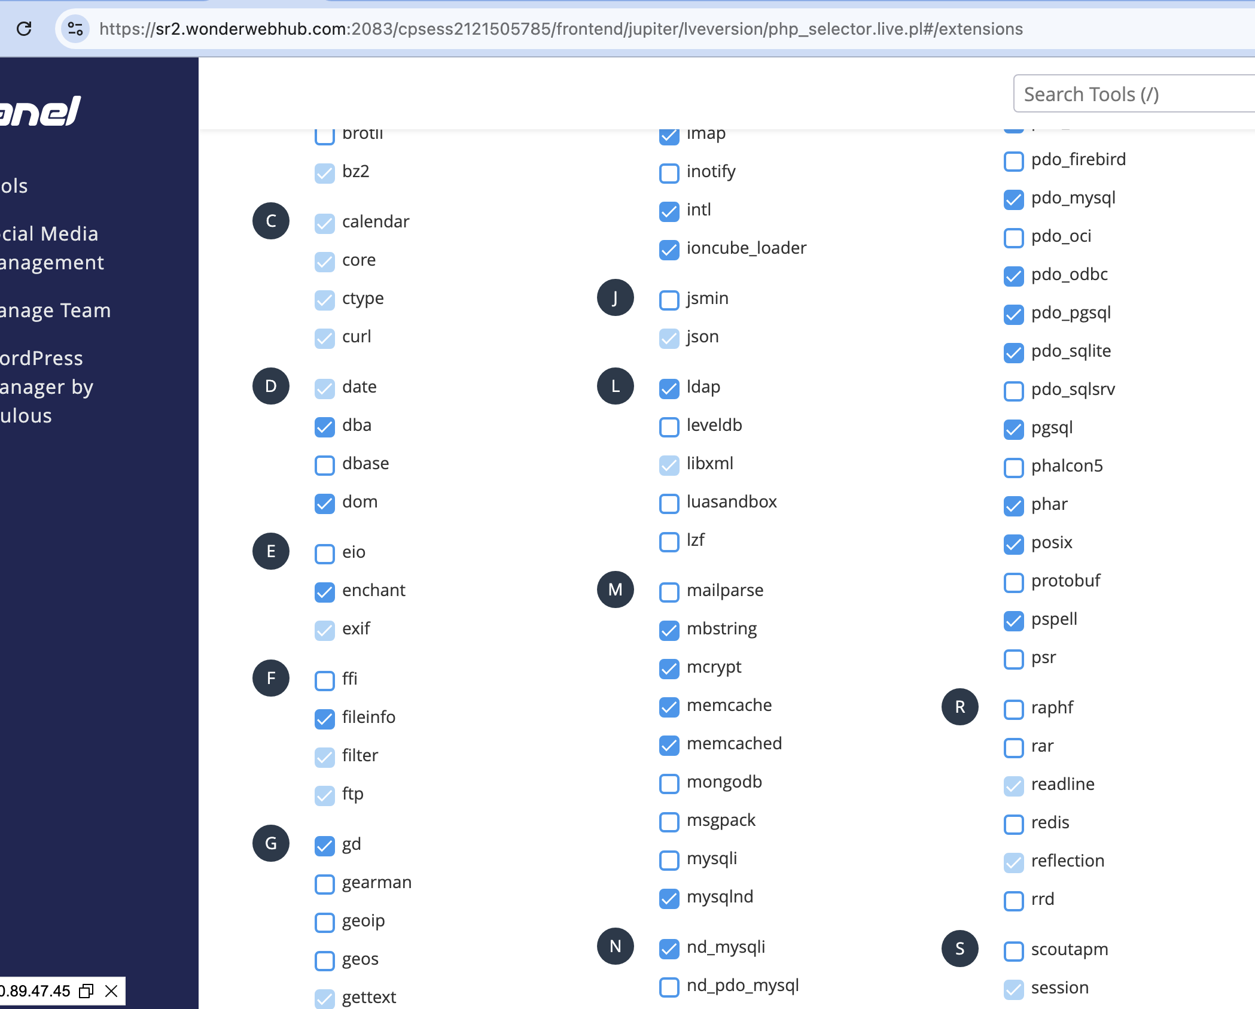Enable the redis extension checkbox
This screenshot has height=1009, width=1255.
[x=1014, y=824]
